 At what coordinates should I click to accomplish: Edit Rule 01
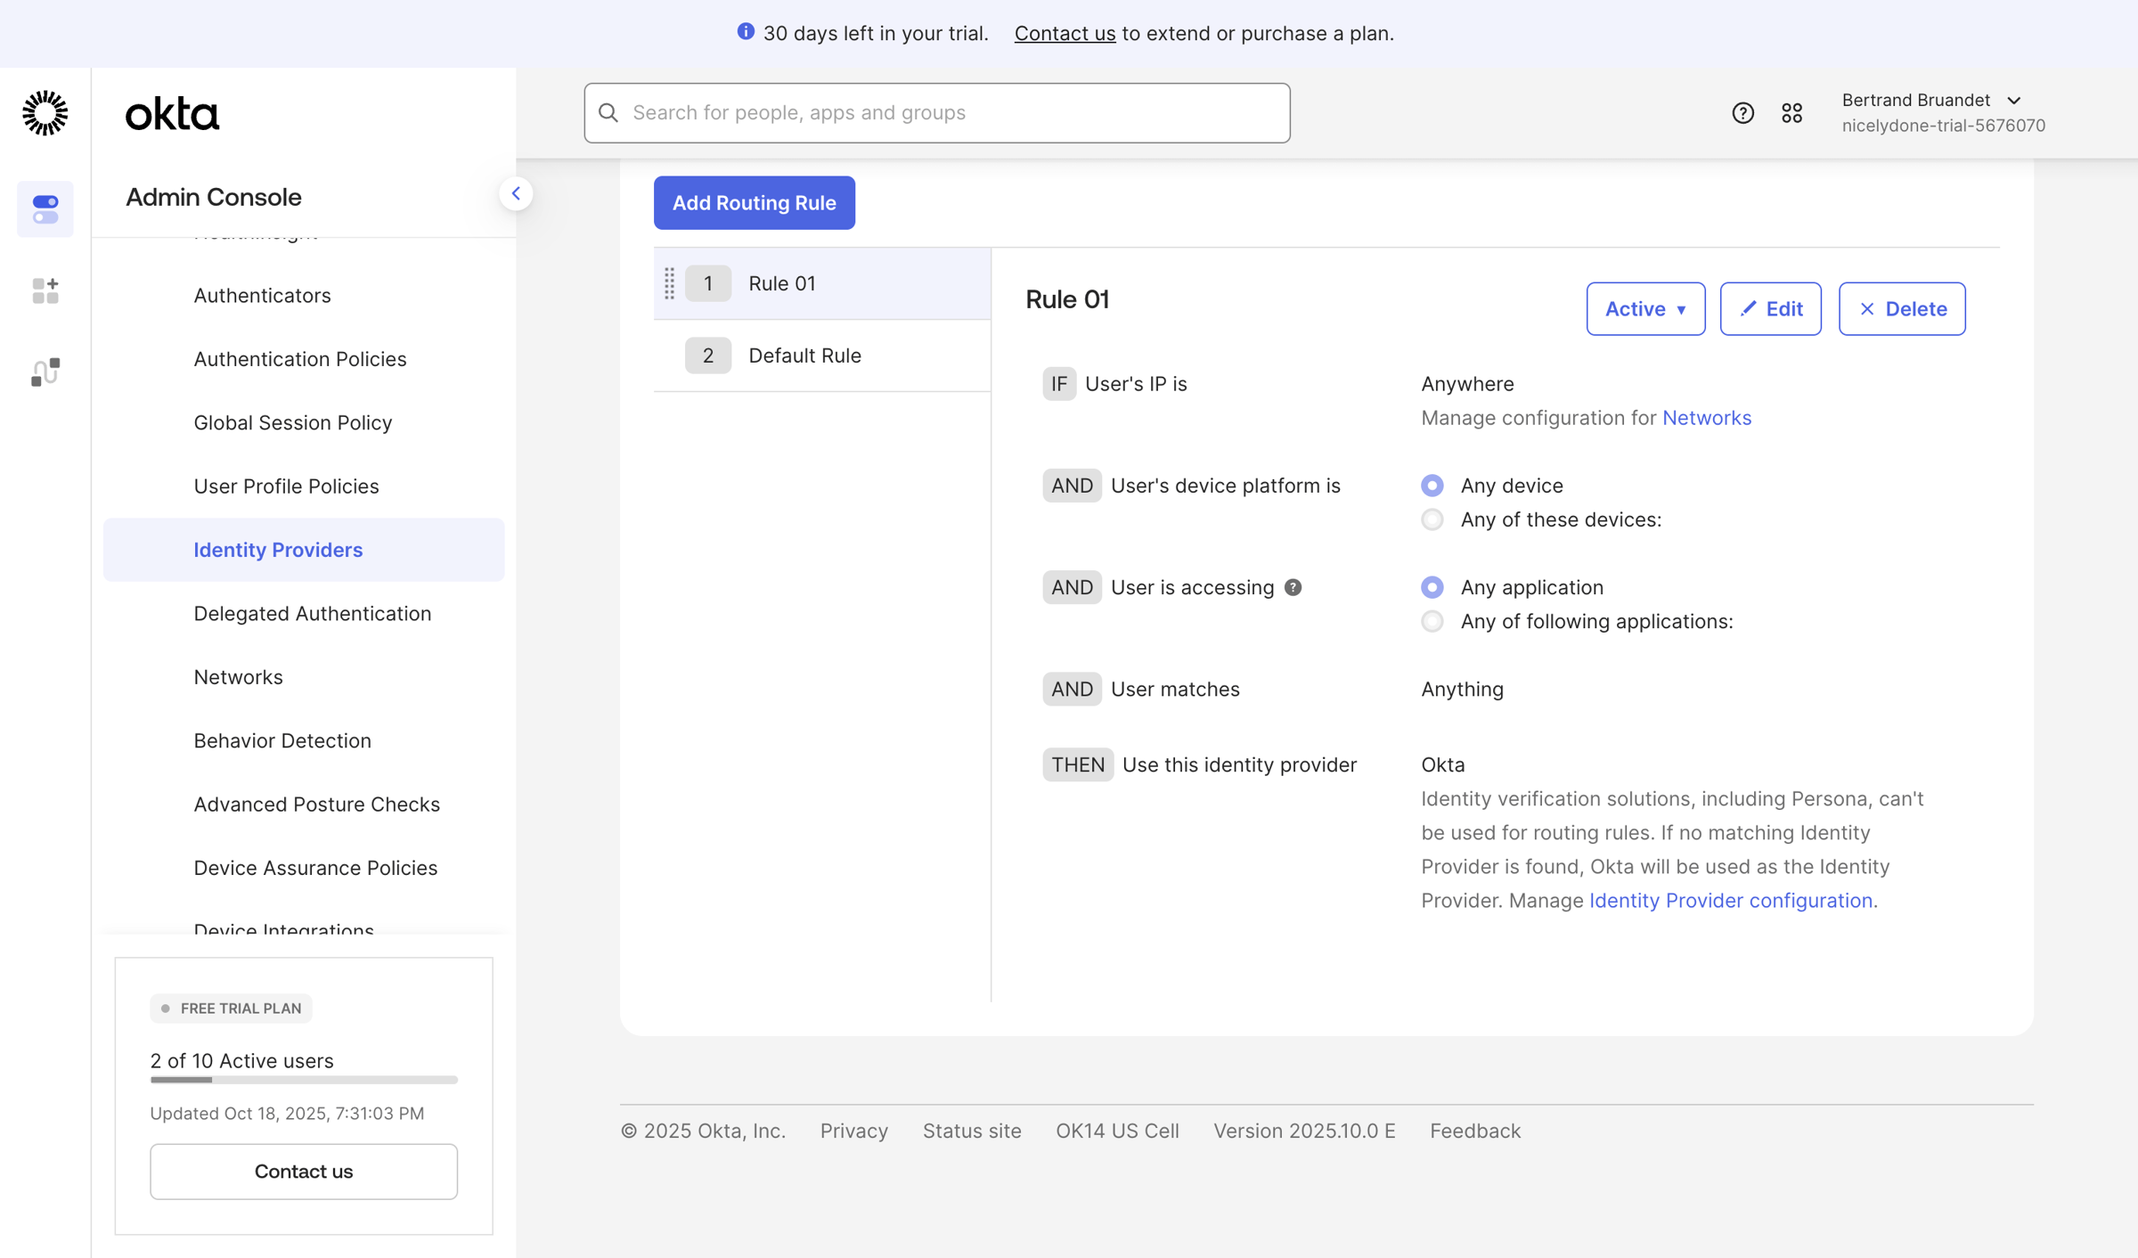tap(1771, 308)
